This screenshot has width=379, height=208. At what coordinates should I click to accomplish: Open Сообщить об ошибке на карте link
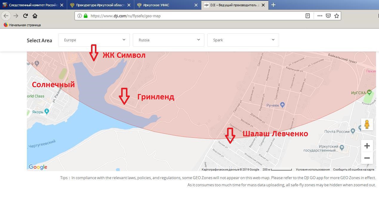tap(354, 170)
